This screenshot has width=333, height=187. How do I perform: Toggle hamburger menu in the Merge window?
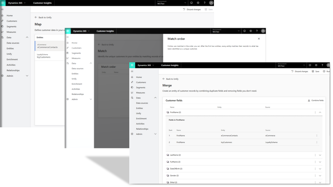(x=132, y=71)
